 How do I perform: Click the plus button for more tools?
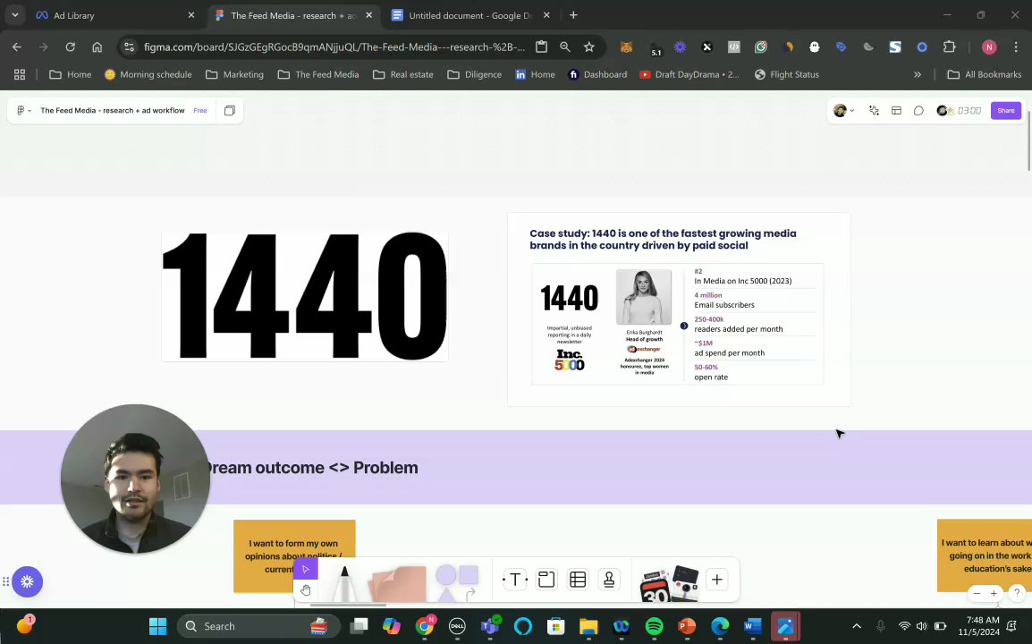tap(716, 580)
